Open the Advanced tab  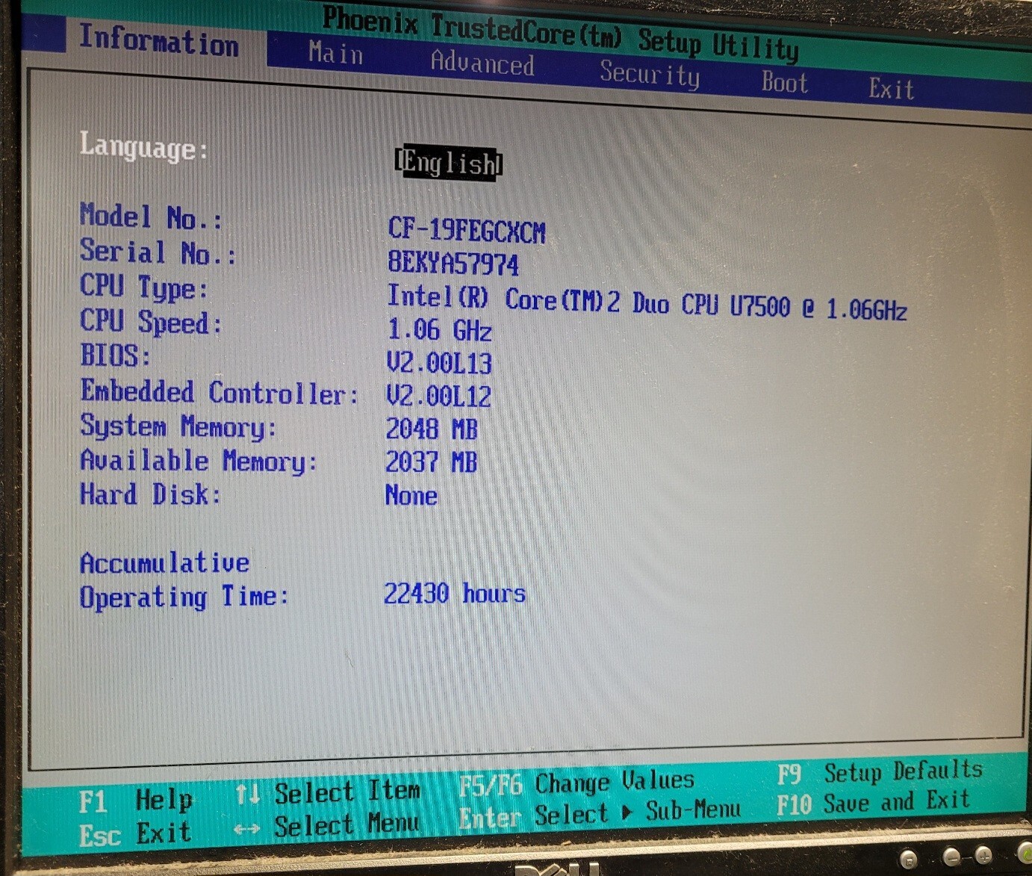(x=482, y=63)
